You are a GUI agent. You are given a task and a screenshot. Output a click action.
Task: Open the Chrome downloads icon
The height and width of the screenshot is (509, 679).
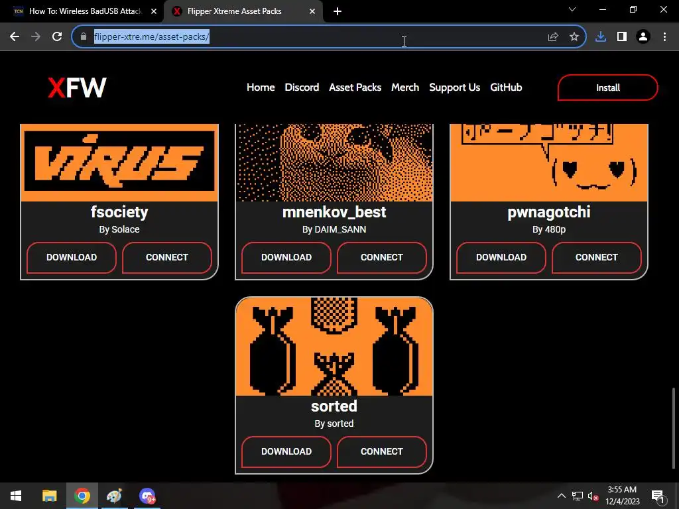click(x=601, y=37)
